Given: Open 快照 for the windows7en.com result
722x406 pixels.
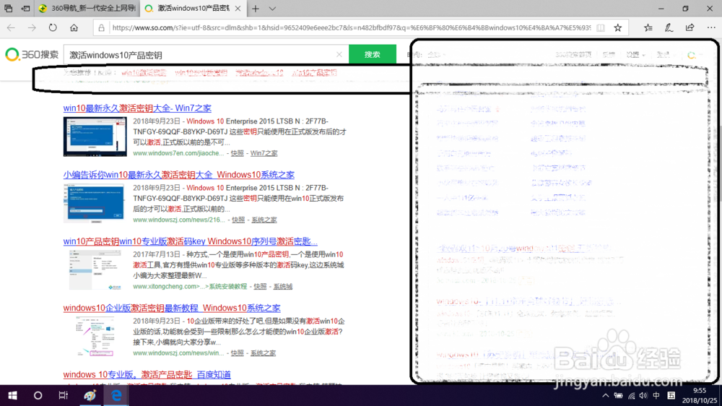Looking at the screenshot, I should tap(237, 153).
